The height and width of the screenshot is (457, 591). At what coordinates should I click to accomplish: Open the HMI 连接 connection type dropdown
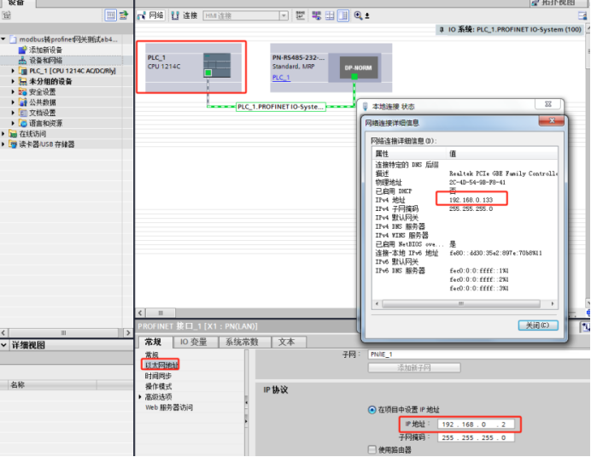(284, 15)
